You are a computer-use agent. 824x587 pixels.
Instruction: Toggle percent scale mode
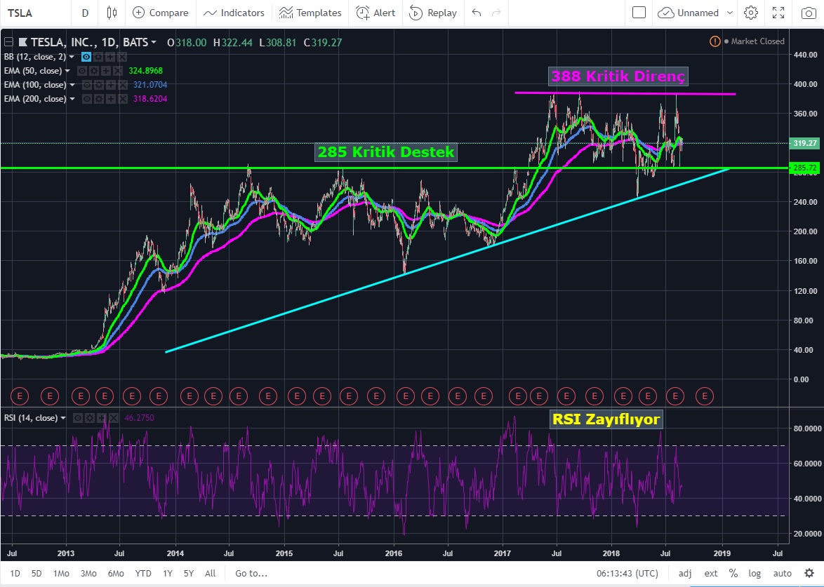pos(733,574)
